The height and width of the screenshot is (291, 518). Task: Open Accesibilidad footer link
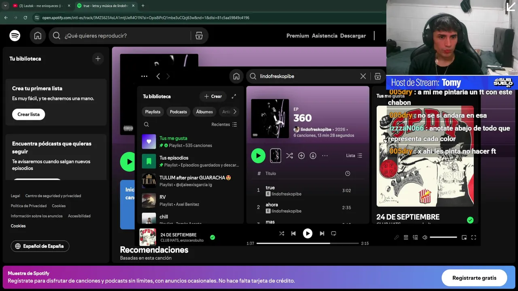[x=79, y=216]
